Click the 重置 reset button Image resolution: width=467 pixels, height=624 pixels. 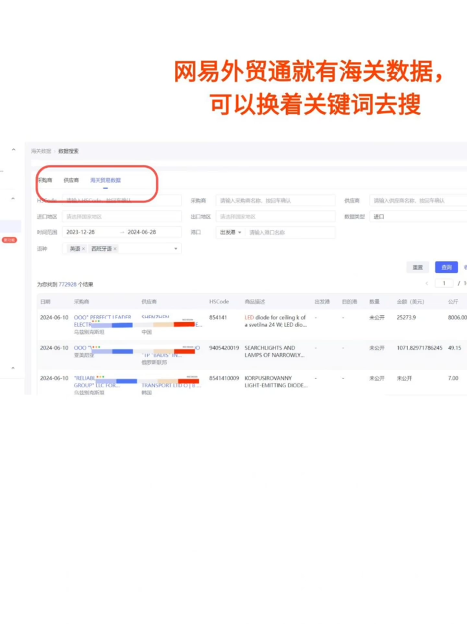[418, 267]
